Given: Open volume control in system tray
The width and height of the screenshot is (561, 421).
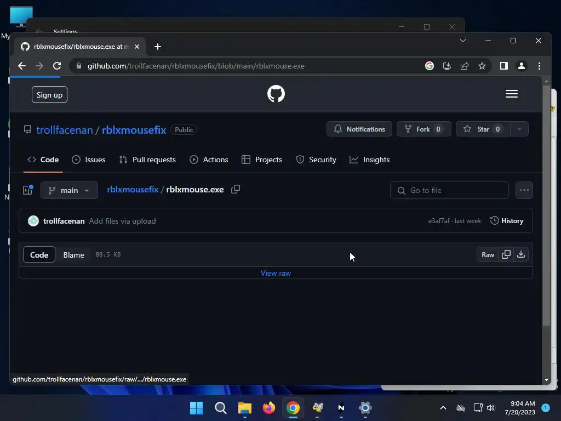Looking at the screenshot, I should (491, 408).
